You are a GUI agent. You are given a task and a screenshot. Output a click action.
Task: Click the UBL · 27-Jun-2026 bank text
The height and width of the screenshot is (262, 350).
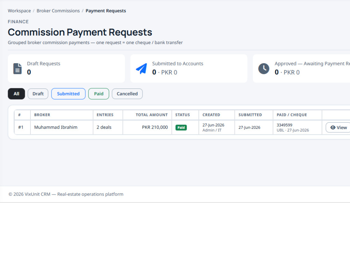point(293,130)
